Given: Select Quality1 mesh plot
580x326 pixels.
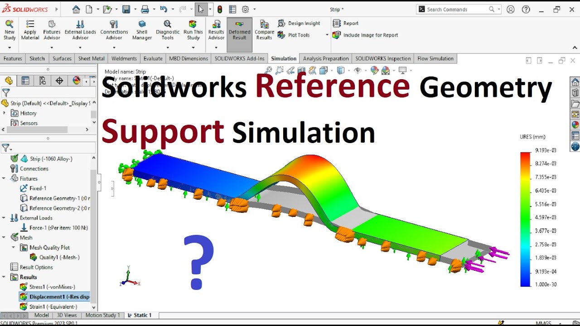Looking at the screenshot, I should pyautogui.click(x=55, y=257).
